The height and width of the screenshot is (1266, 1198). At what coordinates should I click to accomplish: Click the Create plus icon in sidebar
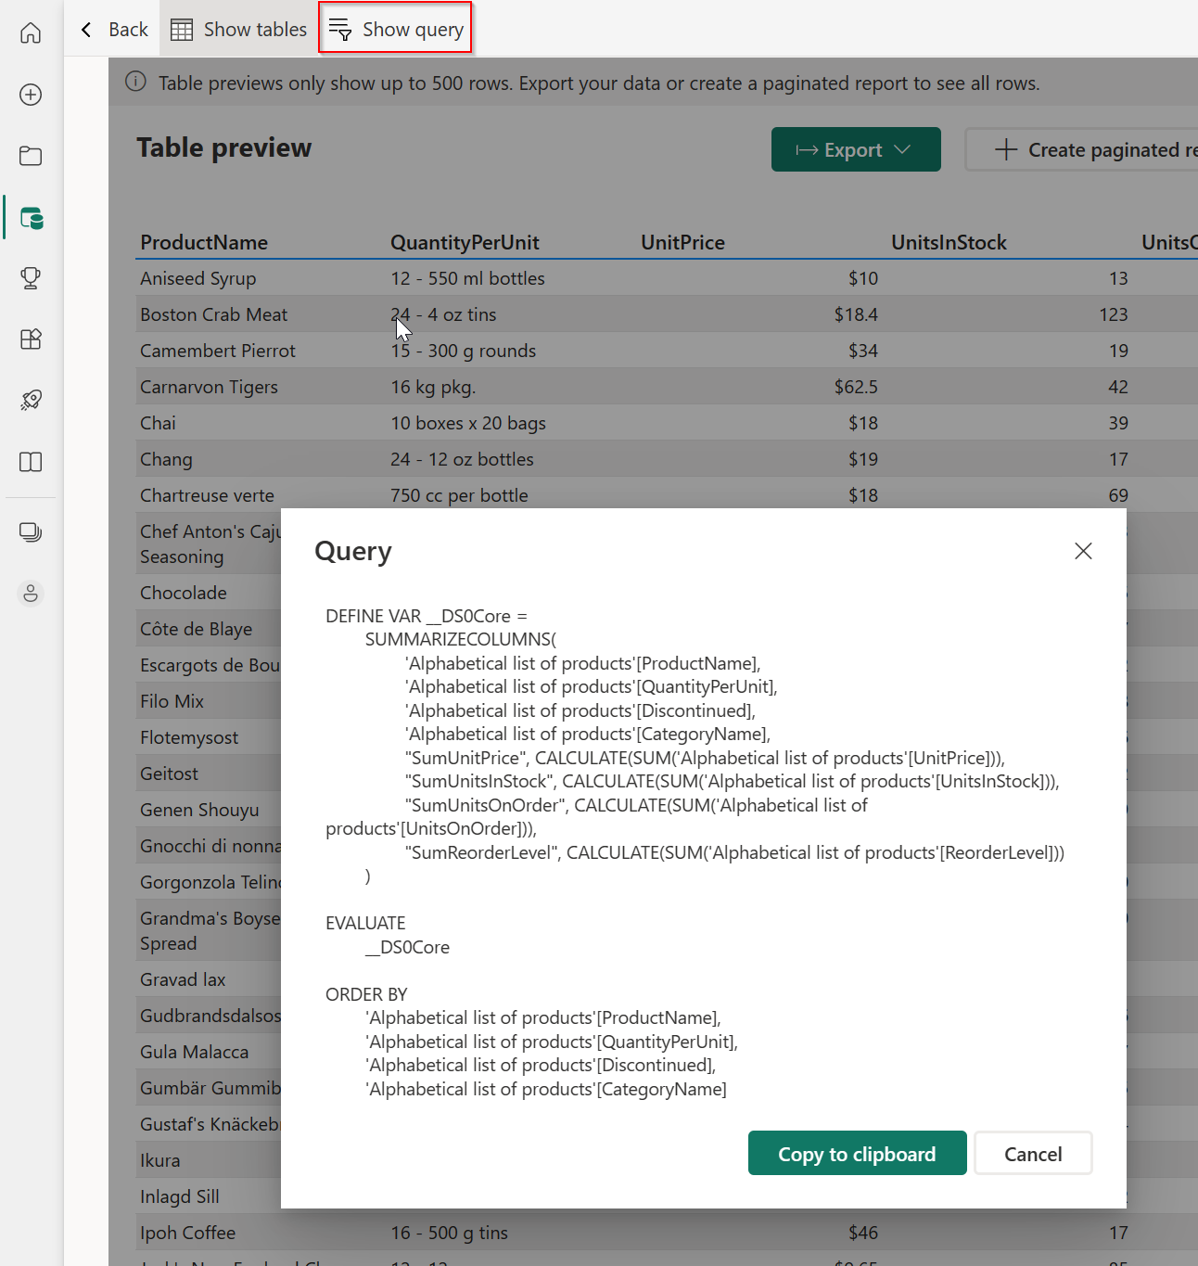[31, 95]
